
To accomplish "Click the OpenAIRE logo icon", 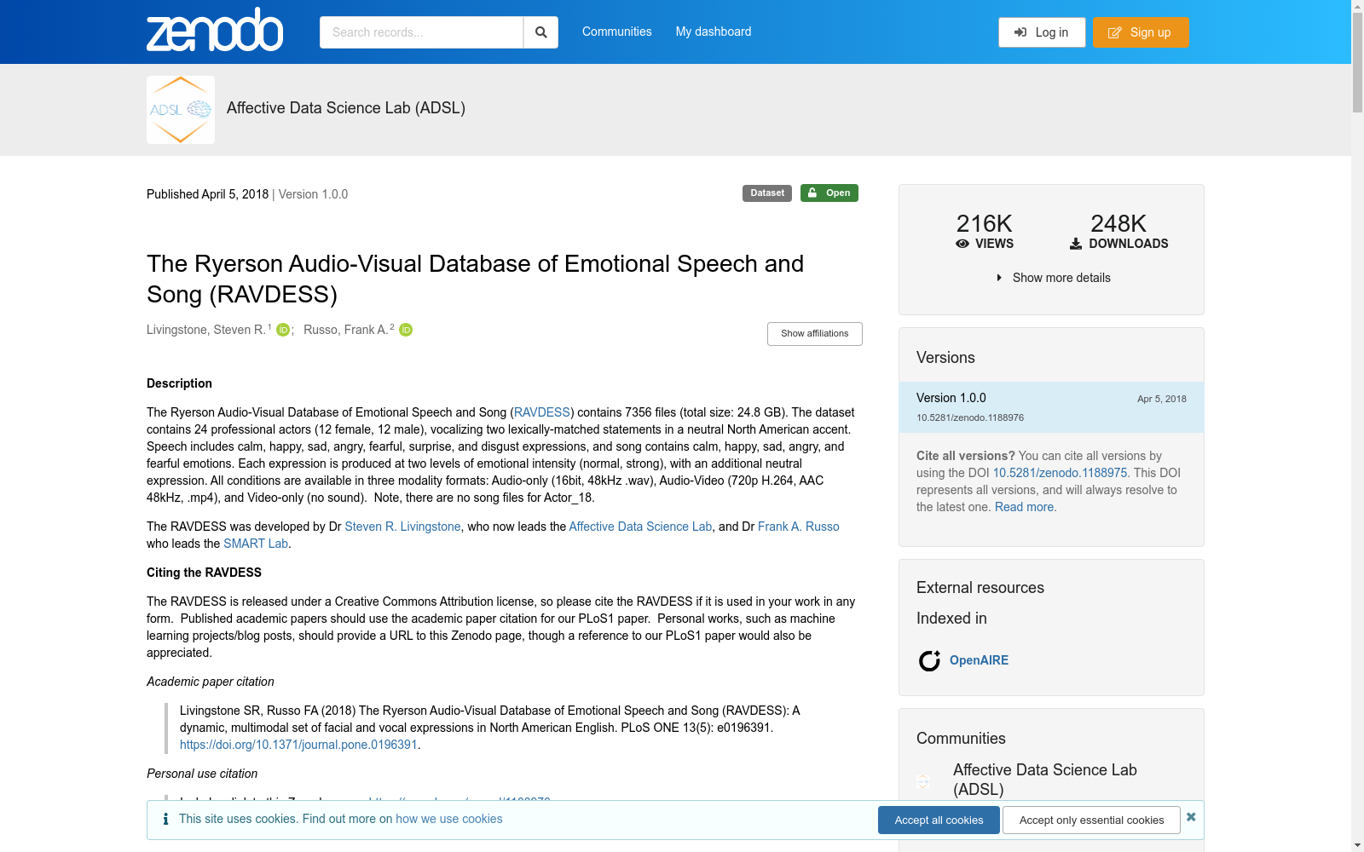I will click(929, 660).
